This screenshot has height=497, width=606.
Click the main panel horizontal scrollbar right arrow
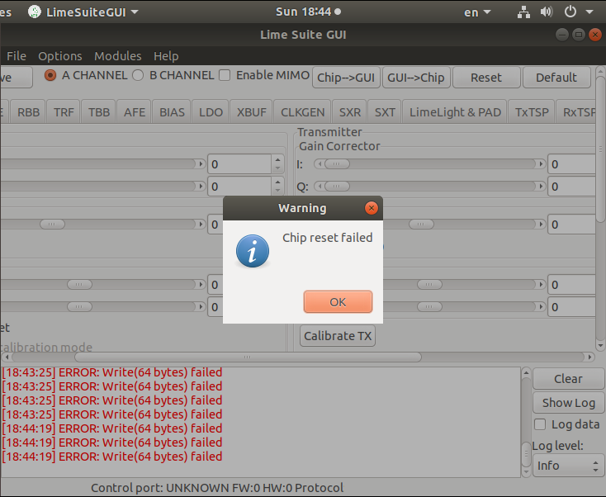click(x=589, y=357)
